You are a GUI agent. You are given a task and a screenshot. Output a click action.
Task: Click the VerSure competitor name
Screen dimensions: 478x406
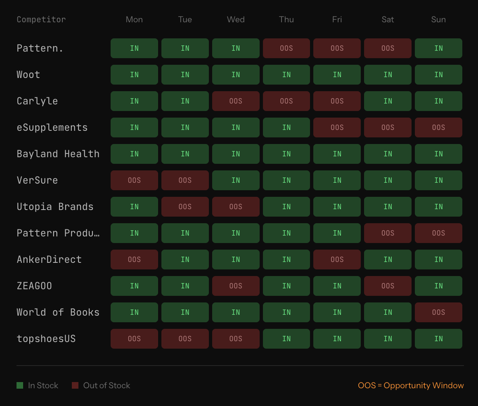[x=37, y=180]
